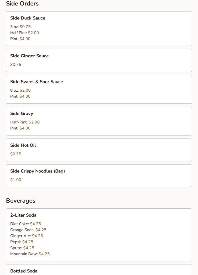Choose the 8 oz sweet & sour option
The image size is (198, 275).
point(20,90)
